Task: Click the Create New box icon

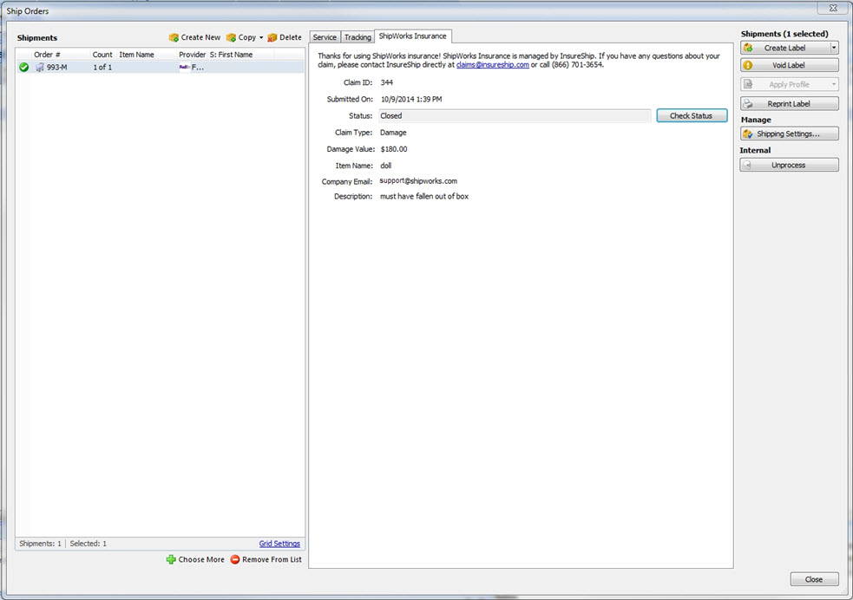Action: click(x=174, y=37)
